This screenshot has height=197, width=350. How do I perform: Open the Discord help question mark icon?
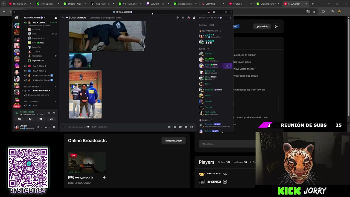[214, 12]
